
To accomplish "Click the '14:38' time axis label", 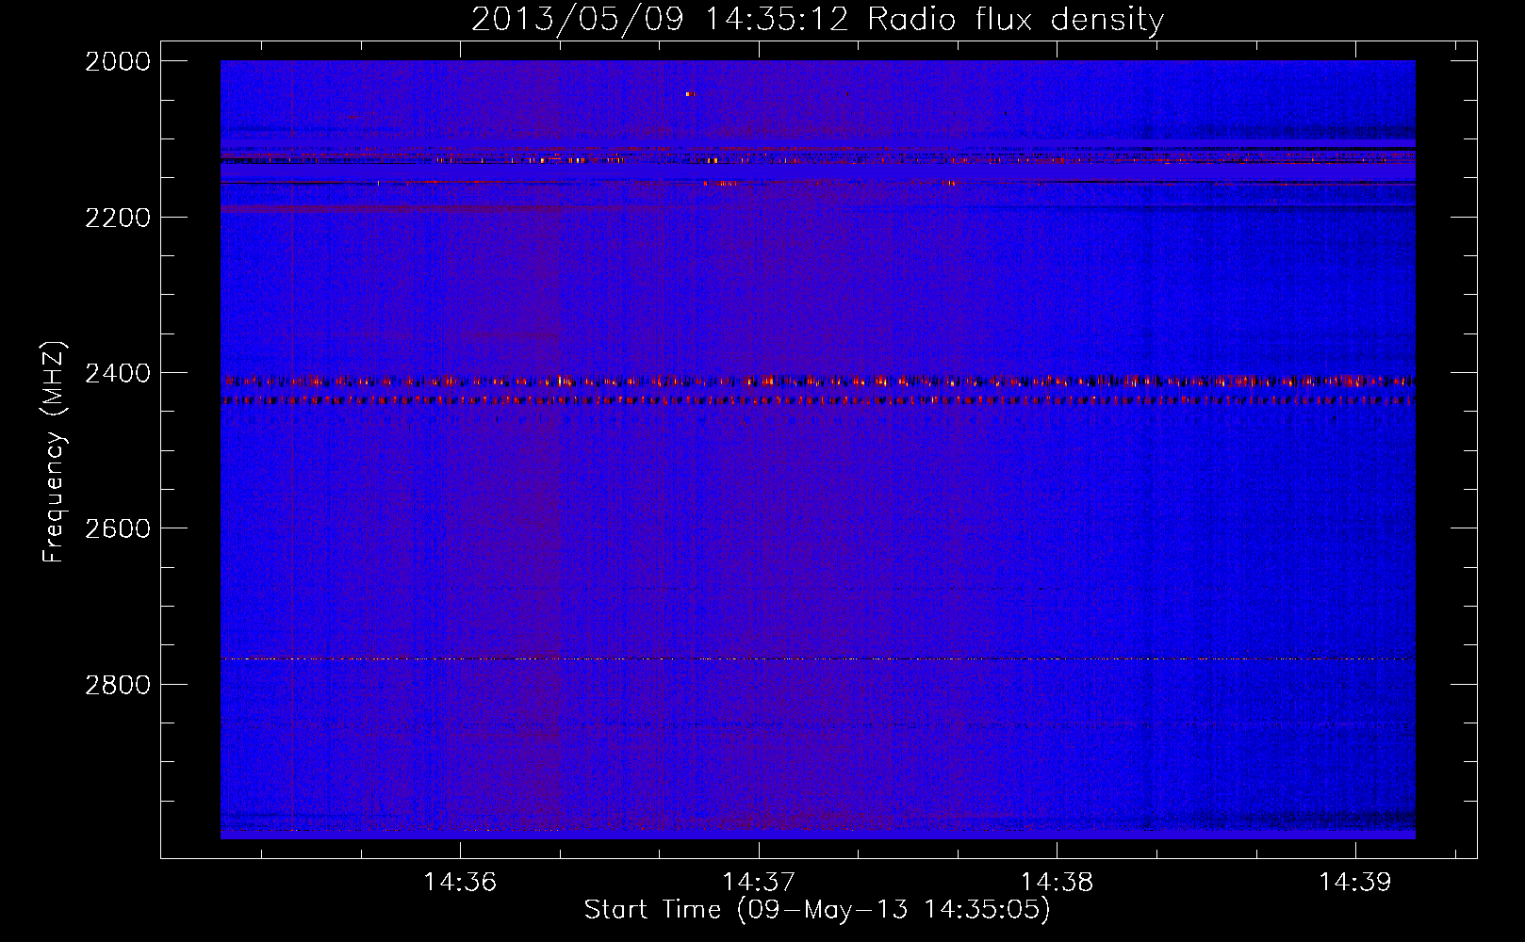I will point(1058,883).
